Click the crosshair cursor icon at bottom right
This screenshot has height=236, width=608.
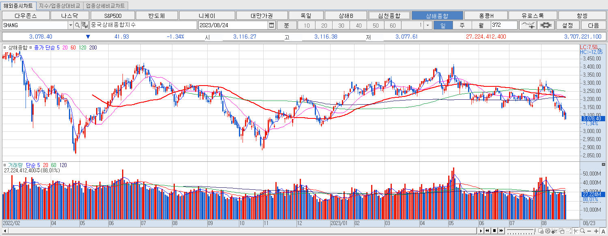point(576,231)
